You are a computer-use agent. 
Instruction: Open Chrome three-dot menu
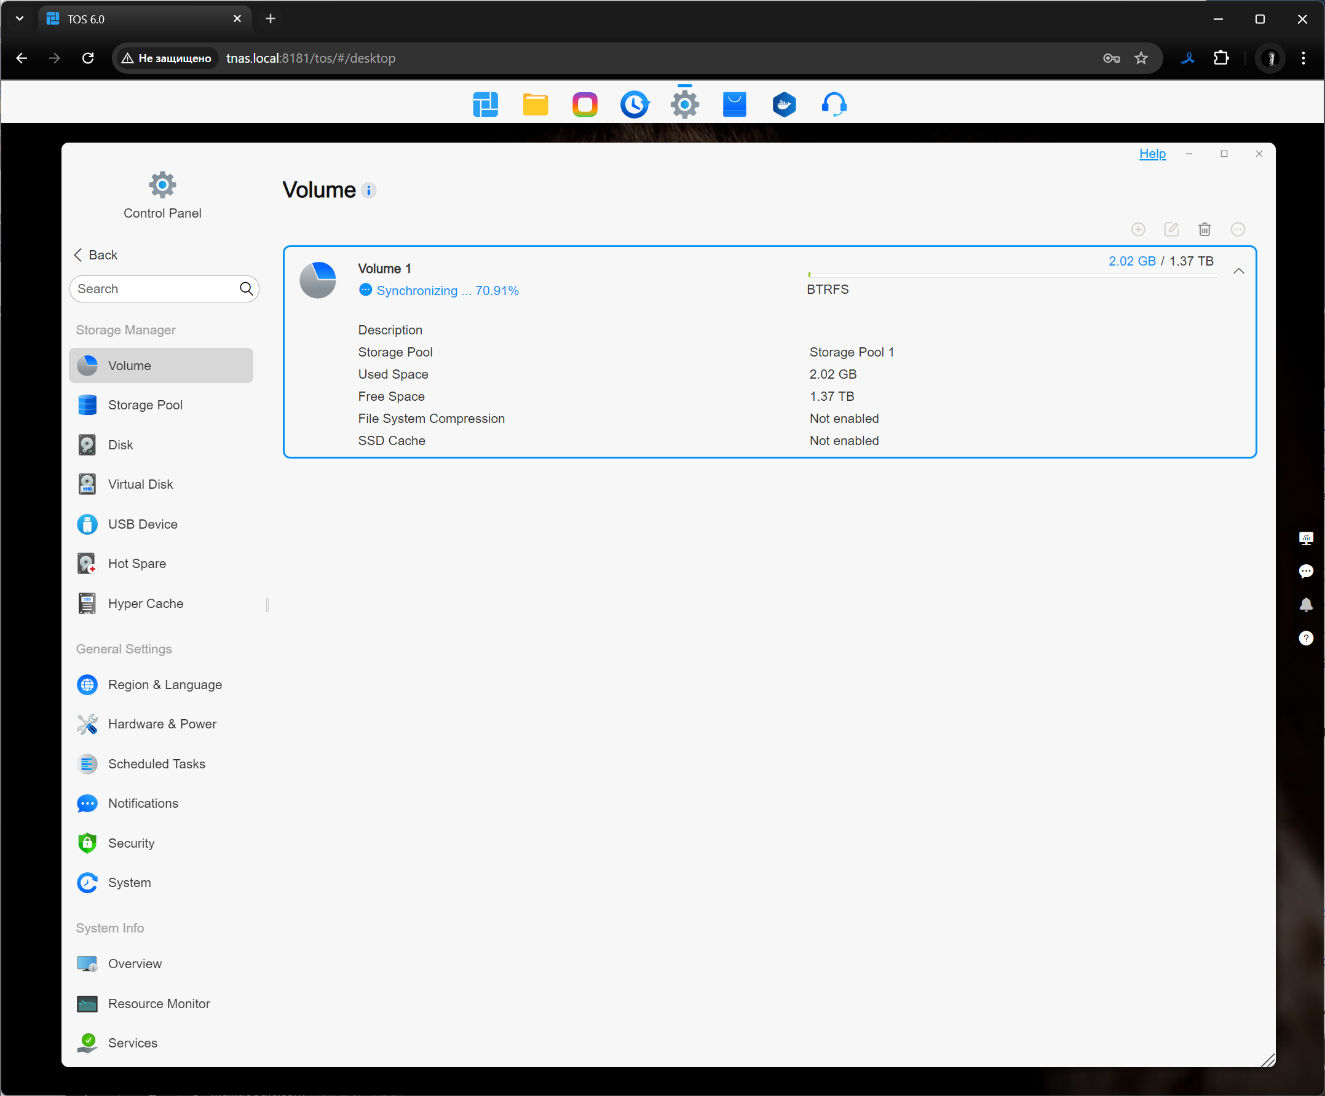[1303, 58]
